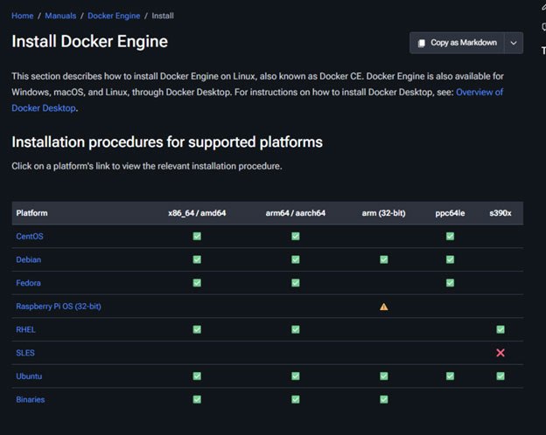Click Debian arm 32-bit check mark
546x435 pixels.
[x=384, y=259]
